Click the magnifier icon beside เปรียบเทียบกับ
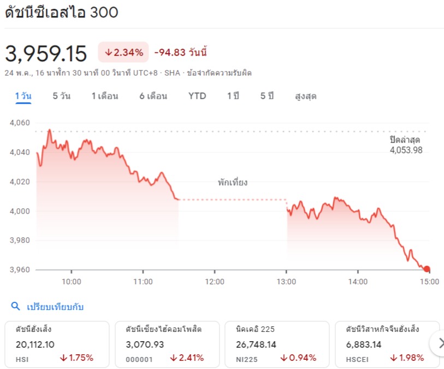 click(x=15, y=307)
